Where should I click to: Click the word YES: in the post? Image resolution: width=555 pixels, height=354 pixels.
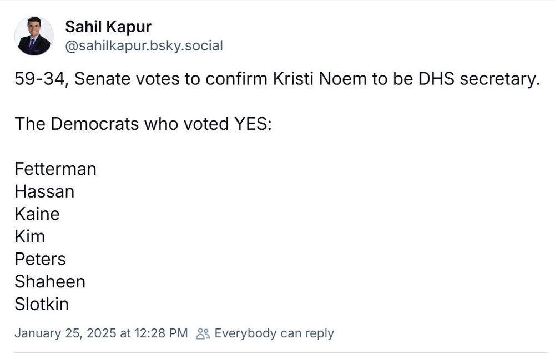click(x=253, y=124)
